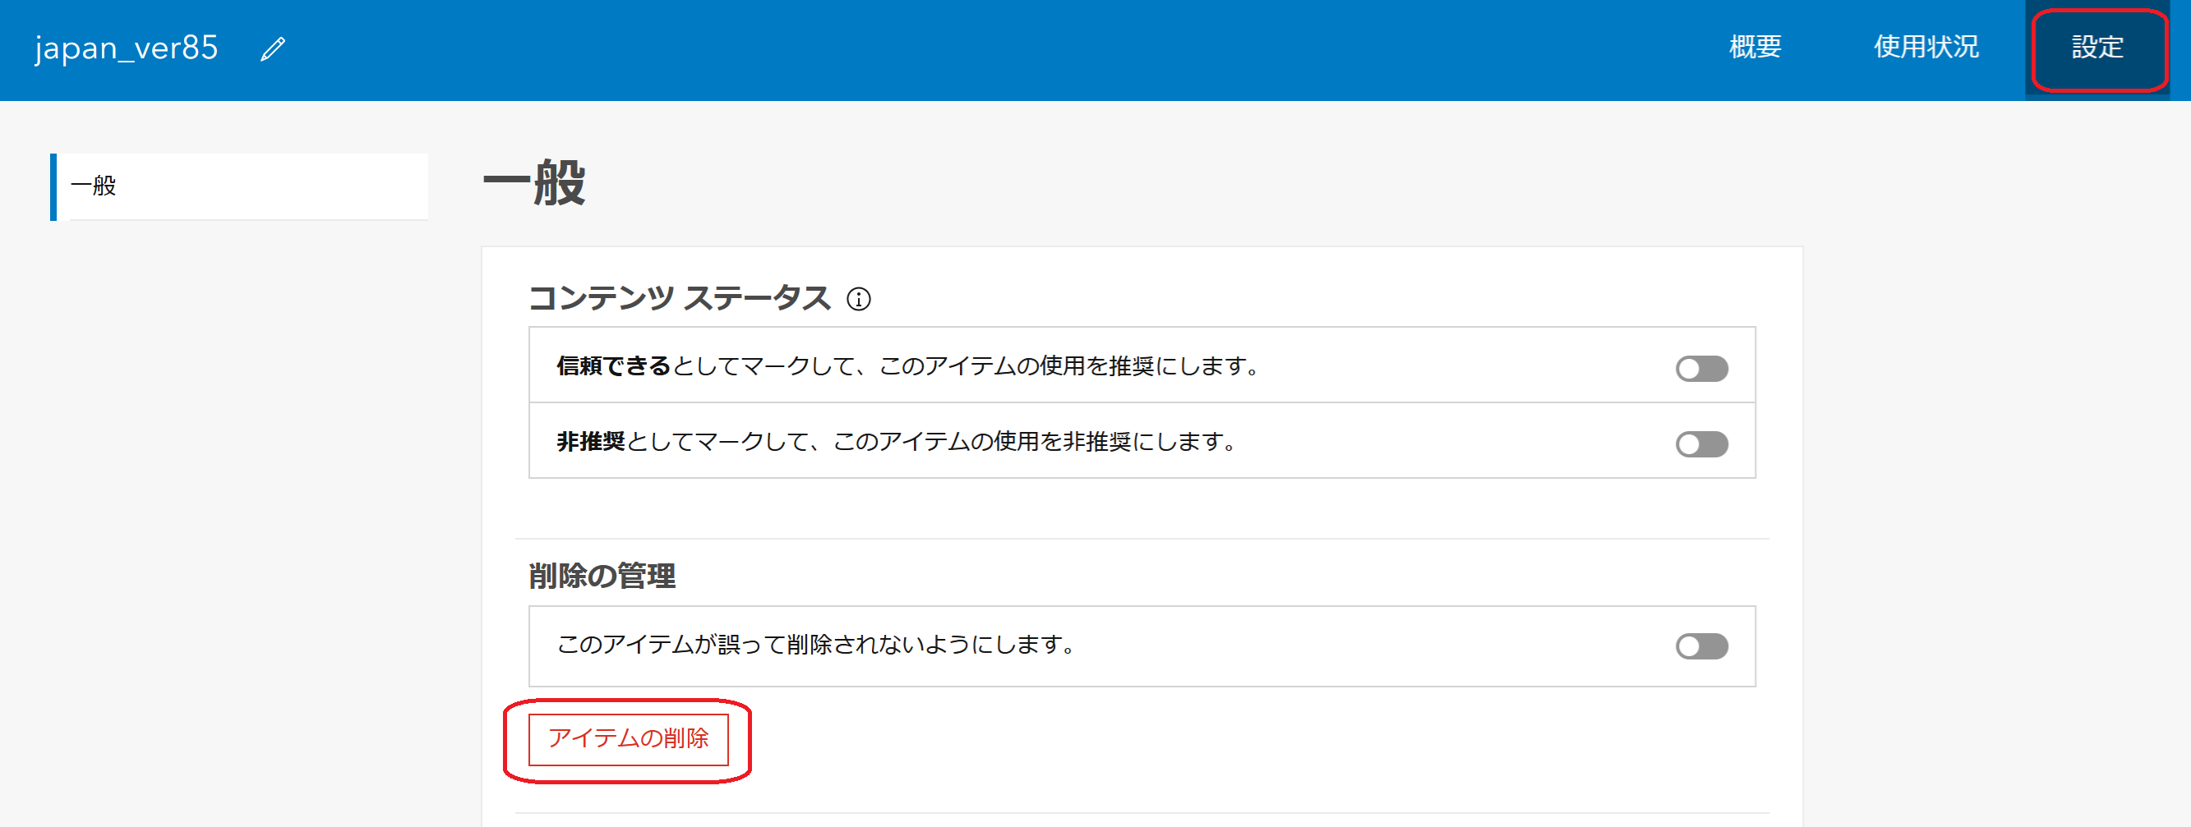Click the 信頼できる bold text

coord(613,365)
